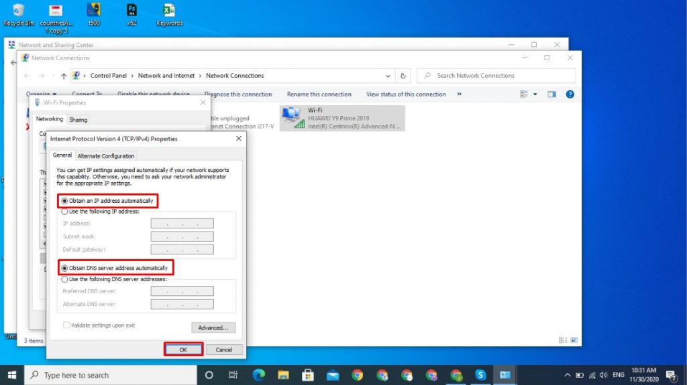Select Use the following IP address
This screenshot has height=385, width=687.
65,212
